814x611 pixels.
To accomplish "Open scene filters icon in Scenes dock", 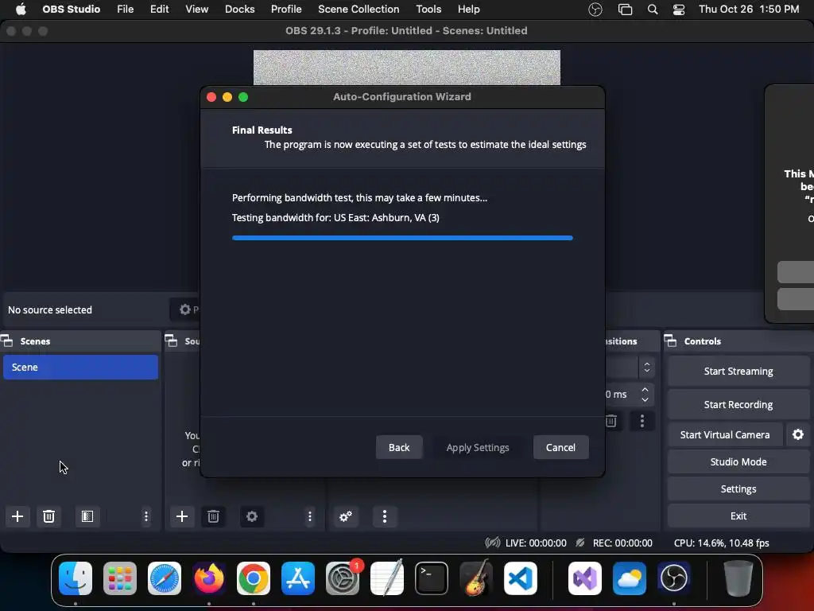I will (87, 516).
